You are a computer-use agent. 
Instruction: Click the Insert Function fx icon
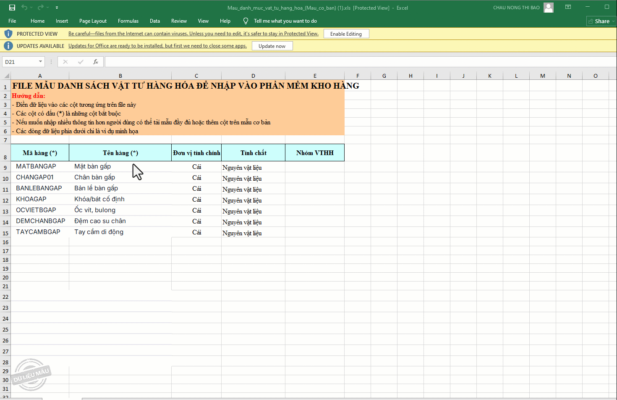[x=96, y=62]
